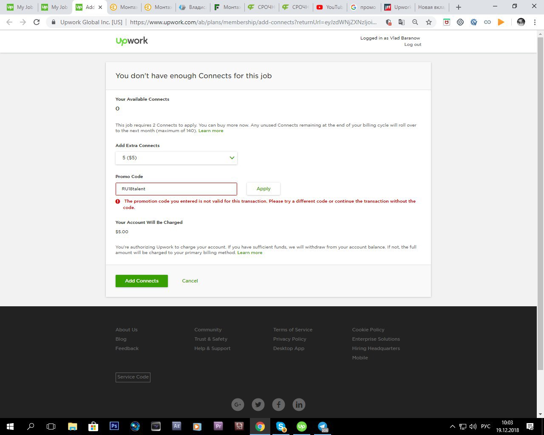Switch to the Владис tab

(193, 7)
